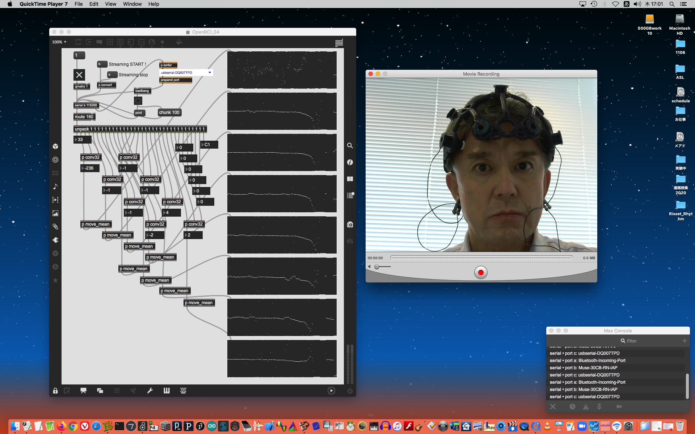Adjust the QuickTime volume slider
The height and width of the screenshot is (434, 695).
tap(377, 267)
